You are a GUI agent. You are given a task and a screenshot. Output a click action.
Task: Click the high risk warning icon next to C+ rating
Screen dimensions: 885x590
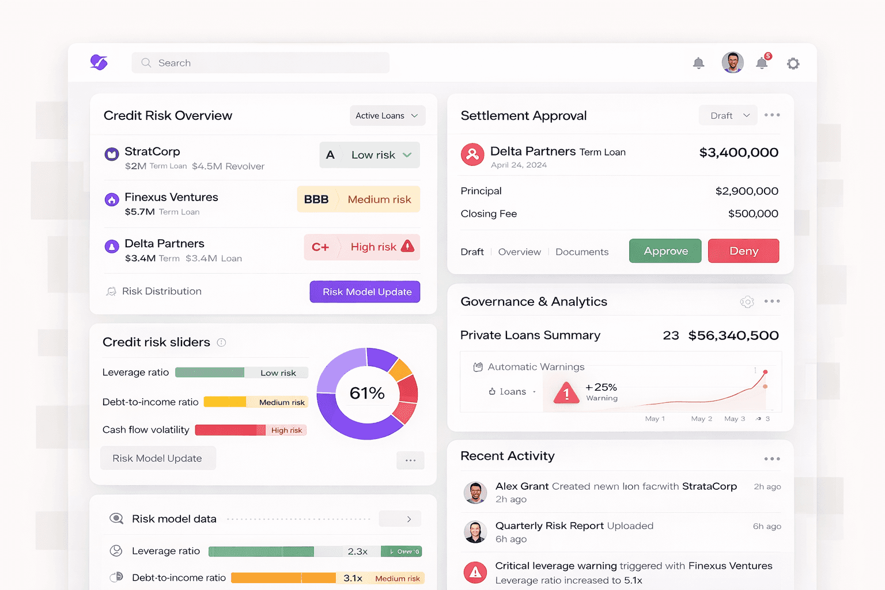pyautogui.click(x=407, y=247)
